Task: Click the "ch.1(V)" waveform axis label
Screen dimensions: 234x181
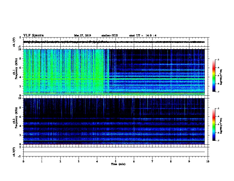Action: (14, 42)
